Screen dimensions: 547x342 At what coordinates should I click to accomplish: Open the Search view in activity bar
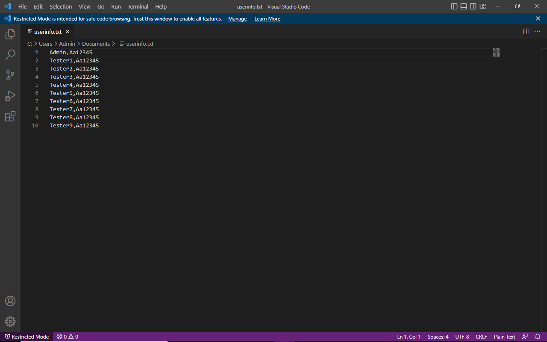pyautogui.click(x=10, y=55)
